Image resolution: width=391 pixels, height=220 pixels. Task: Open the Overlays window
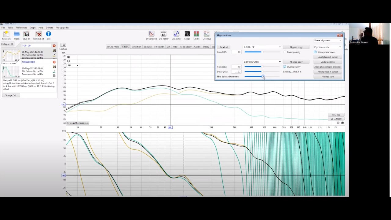207,35
